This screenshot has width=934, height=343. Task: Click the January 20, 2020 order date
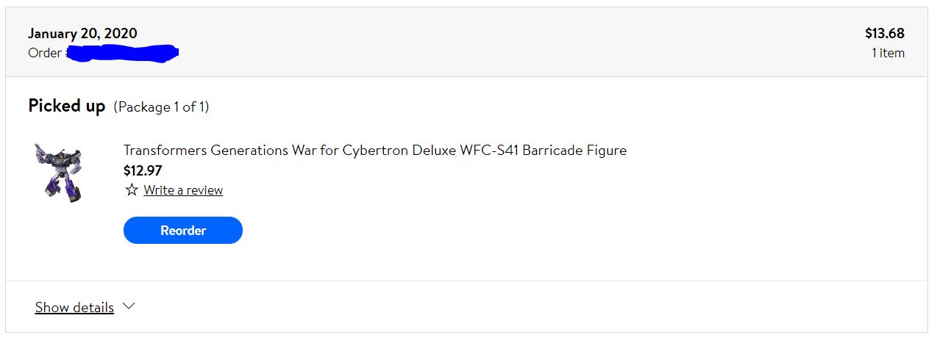[x=82, y=34]
